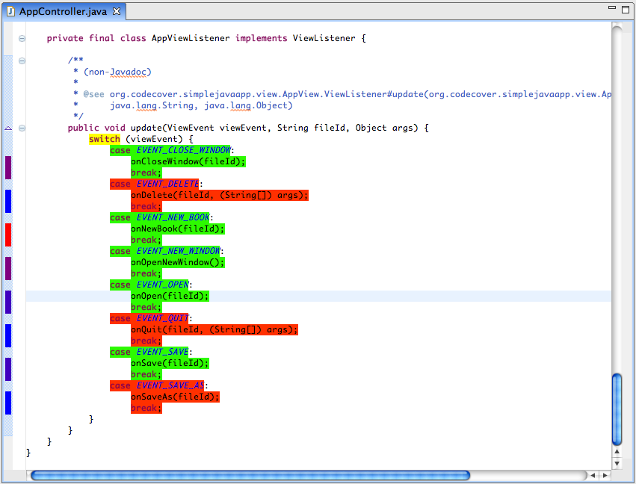Screen dimensions: 636x484
Task: Click the blue coverage marker beside onDelete
Action: [8, 201]
